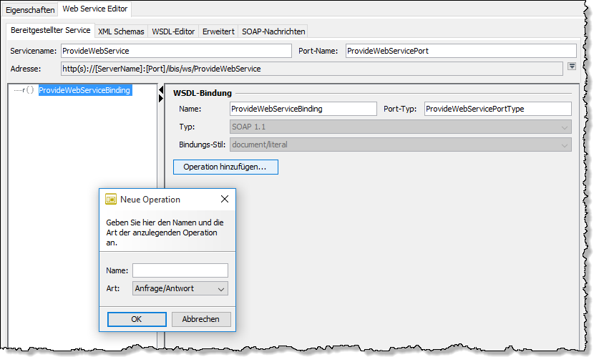Open the Typ SOAP 1.1 dropdown
The height and width of the screenshot is (362, 599).
[x=400, y=127]
